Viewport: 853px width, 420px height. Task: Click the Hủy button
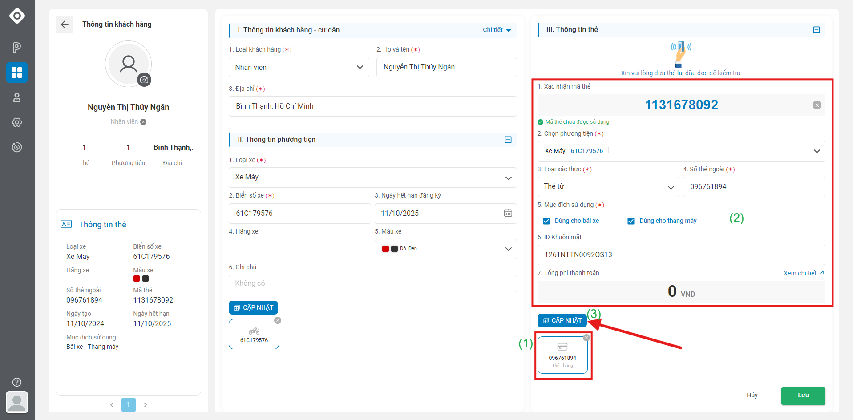pyautogui.click(x=752, y=395)
